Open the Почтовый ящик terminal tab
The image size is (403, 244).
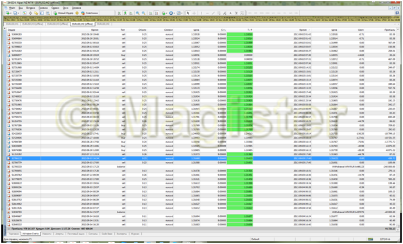(76, 234)
